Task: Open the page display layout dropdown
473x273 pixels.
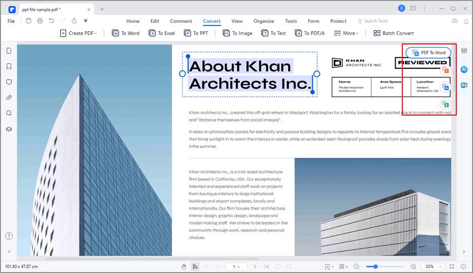Action: point(343,267)
